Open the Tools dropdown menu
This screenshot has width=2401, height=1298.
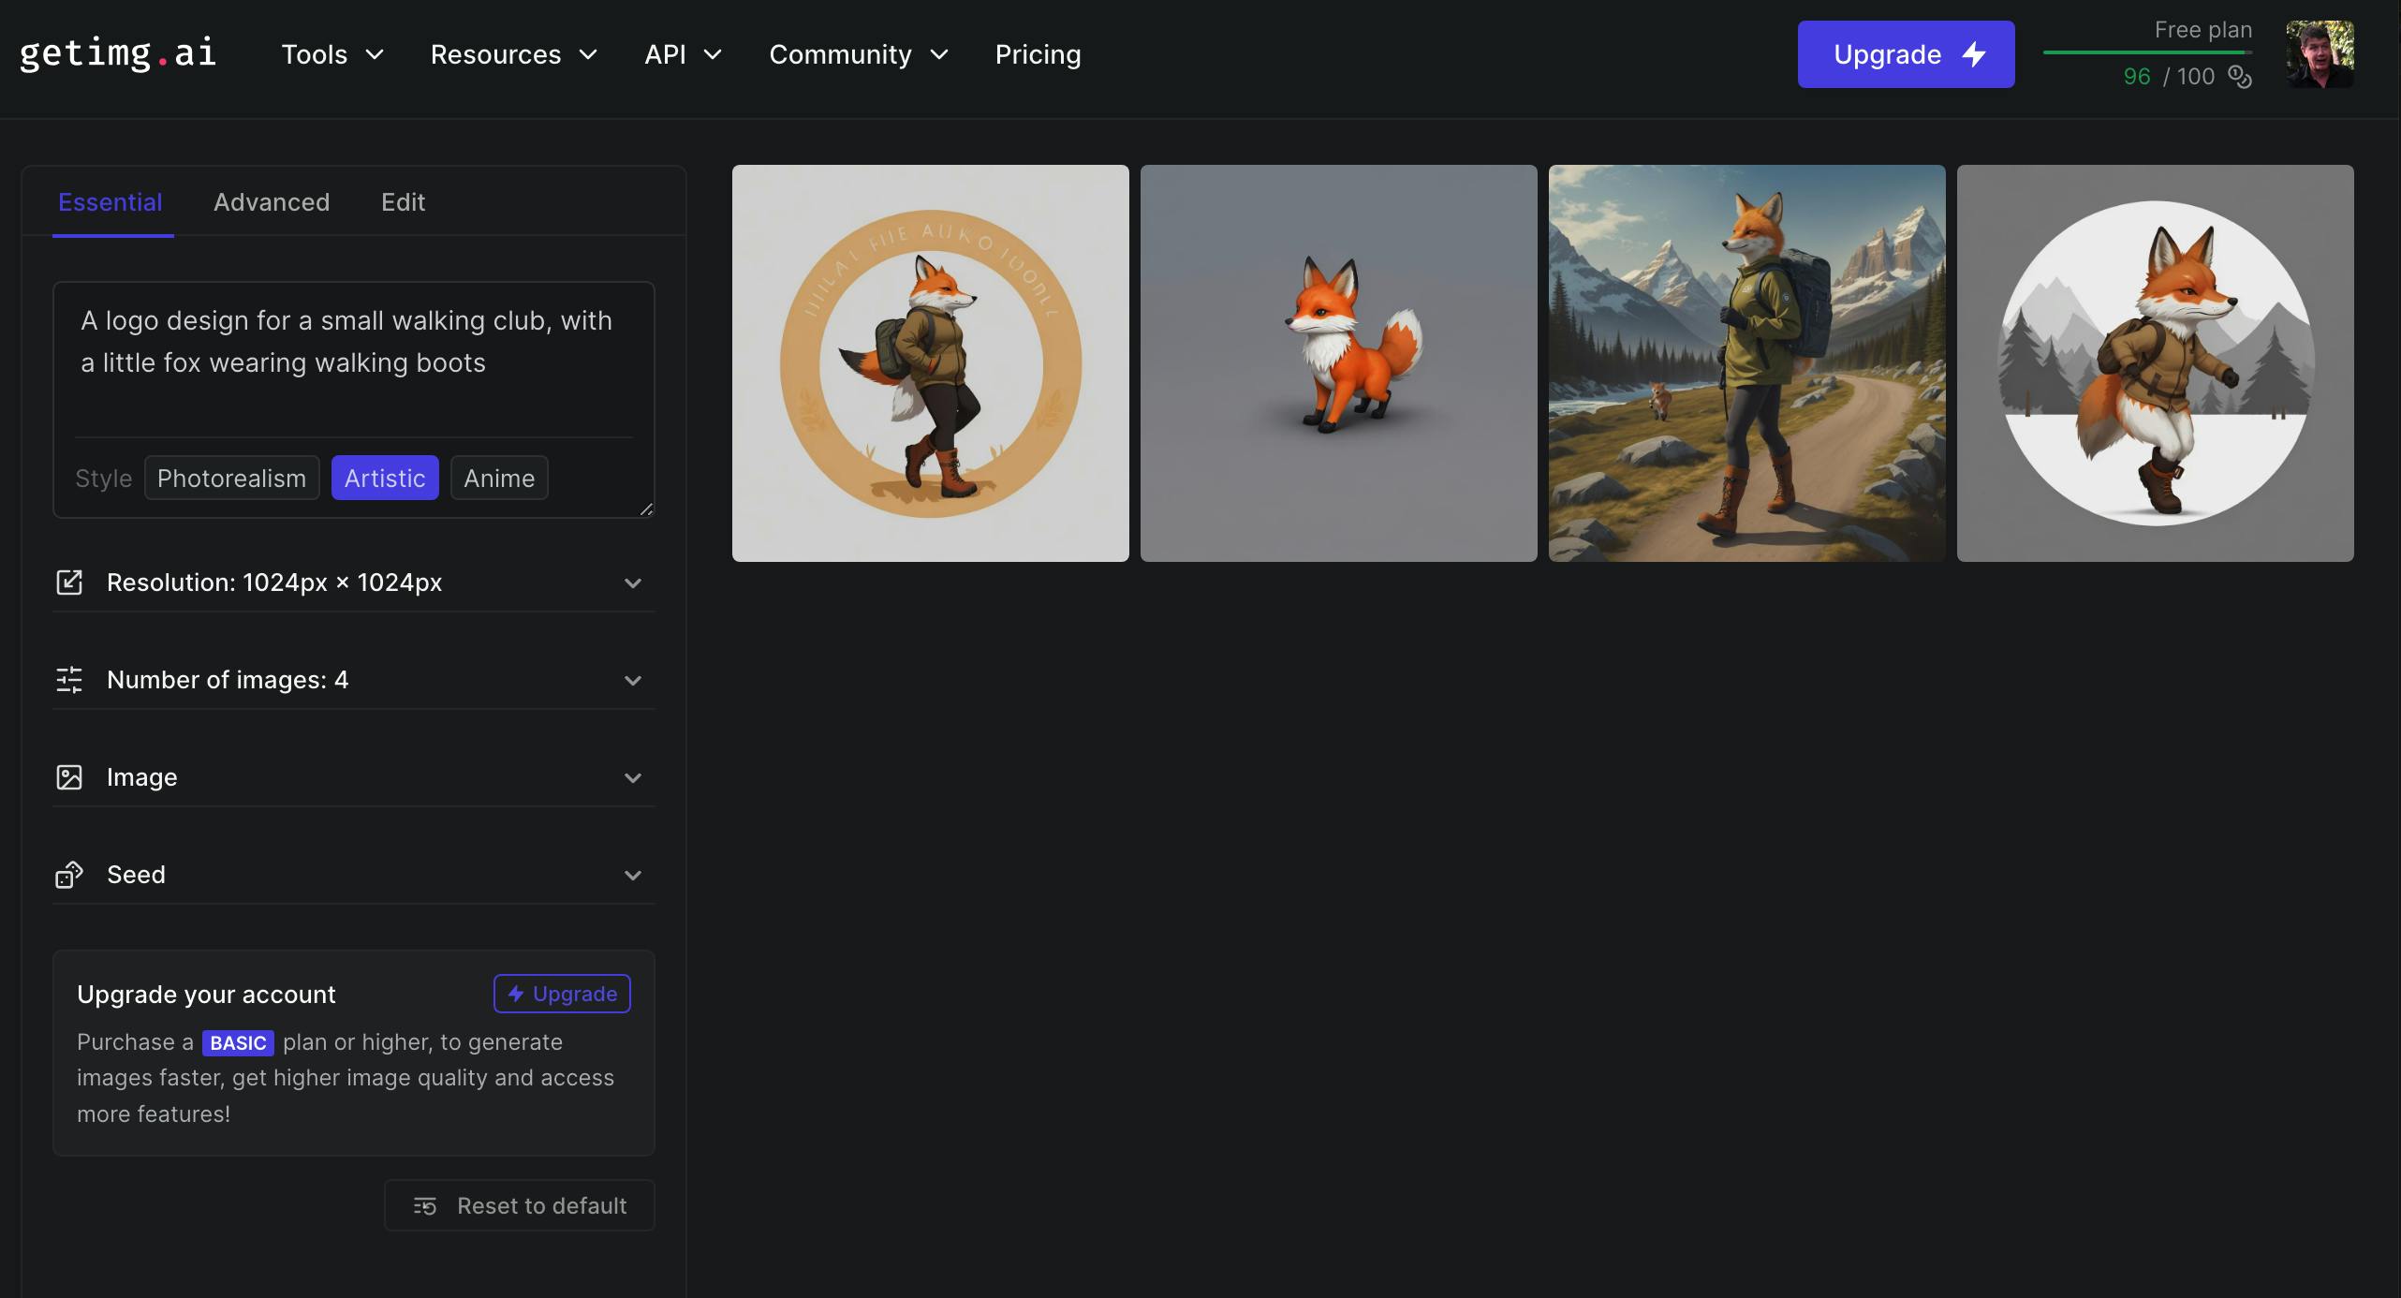click(332, 54)
